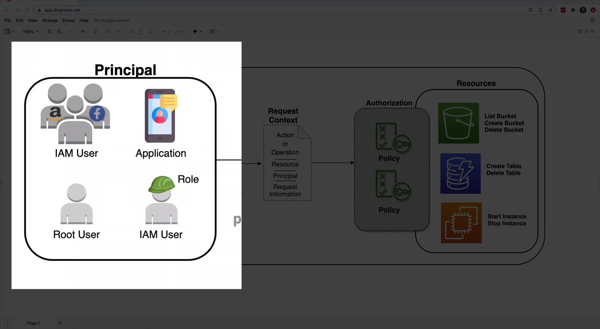
Task: Click the to front icon
Action: coord(109,31)
